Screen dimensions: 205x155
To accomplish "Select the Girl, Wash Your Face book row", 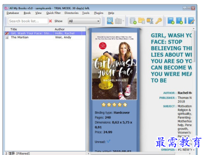I will coord(45,33).
